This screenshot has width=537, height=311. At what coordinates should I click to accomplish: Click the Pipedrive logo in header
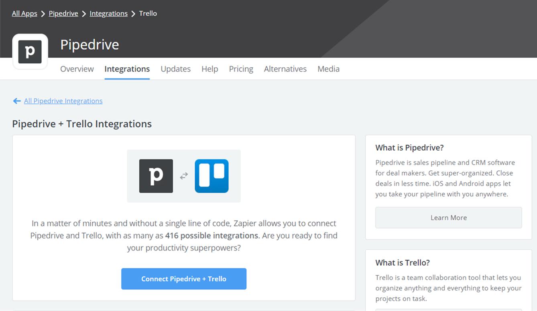(x=30, y=52)
